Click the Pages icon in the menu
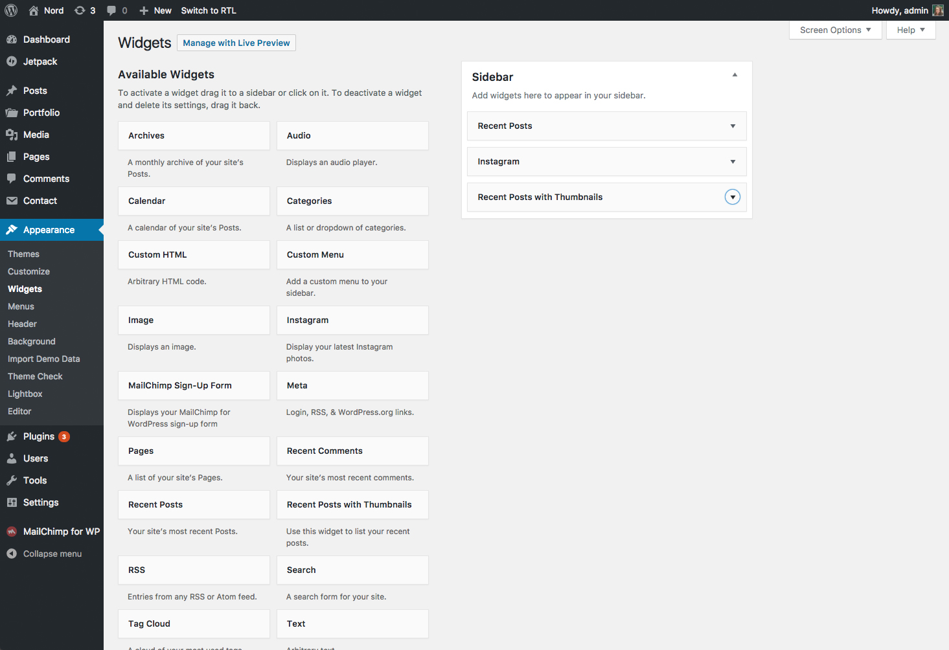Screen dimensions: 949x650 pos(12,157)
